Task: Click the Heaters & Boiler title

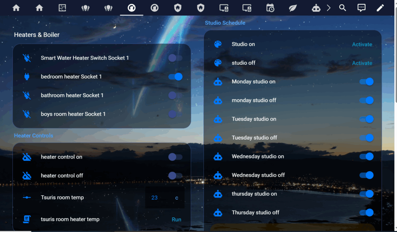Action: (37, 34)
